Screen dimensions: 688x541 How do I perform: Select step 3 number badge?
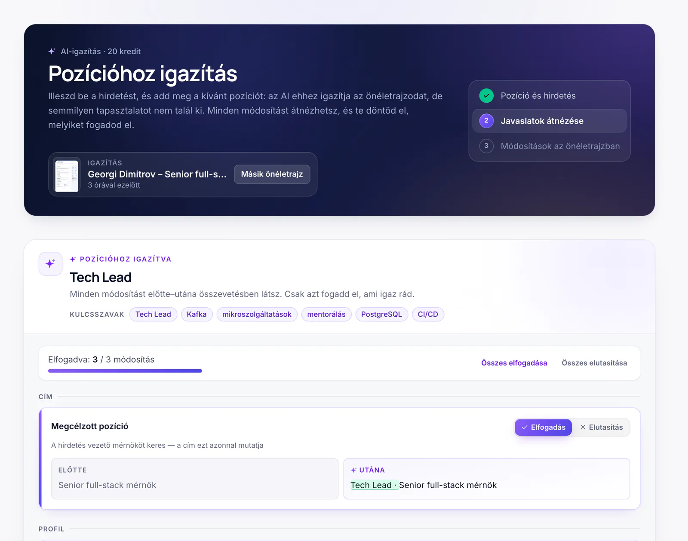[x=486, y=146]
